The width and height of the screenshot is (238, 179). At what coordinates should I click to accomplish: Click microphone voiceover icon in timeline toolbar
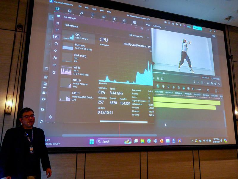click(173, 87)
